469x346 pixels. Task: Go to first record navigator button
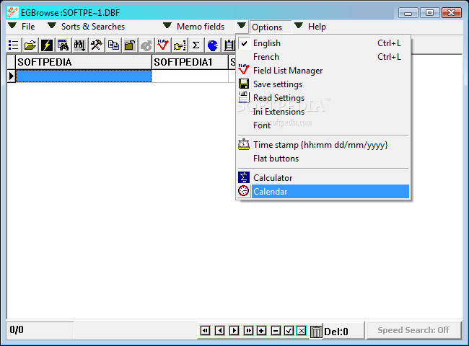pos(205,330)
